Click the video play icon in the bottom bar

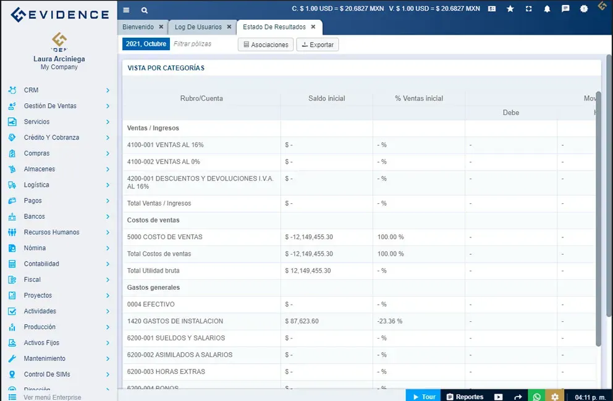tap(498, 396)
